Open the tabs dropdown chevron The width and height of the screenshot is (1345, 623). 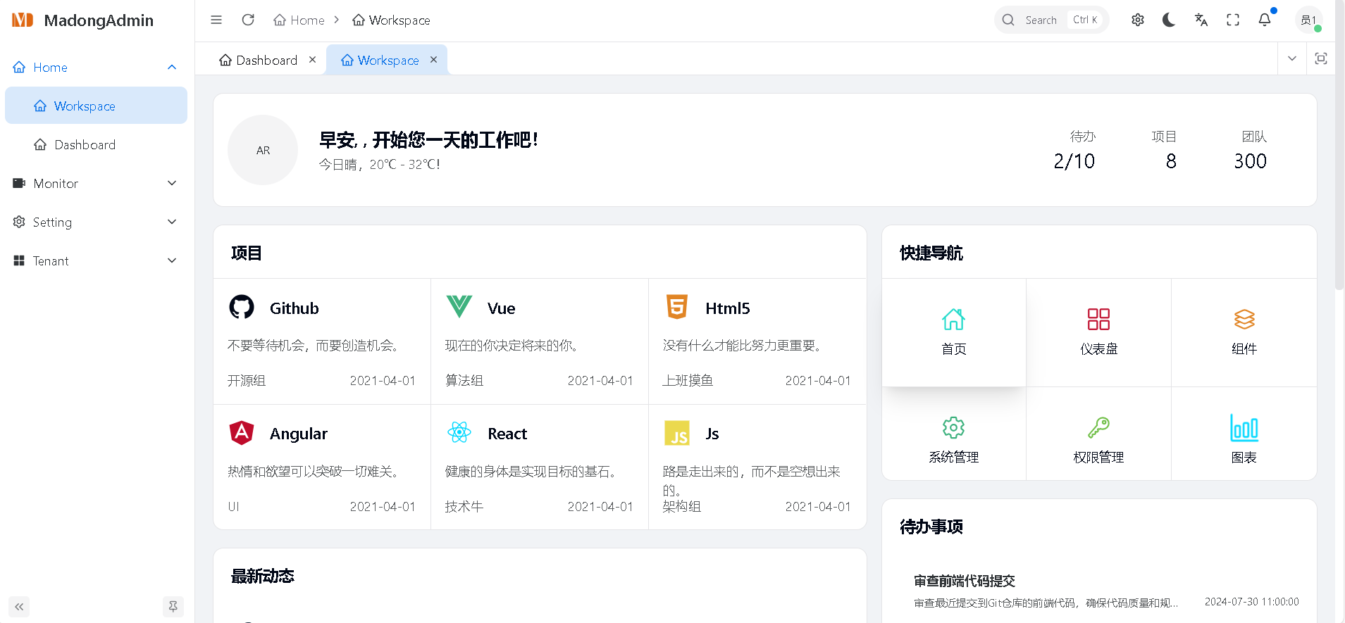click(x=1291, y=58)
